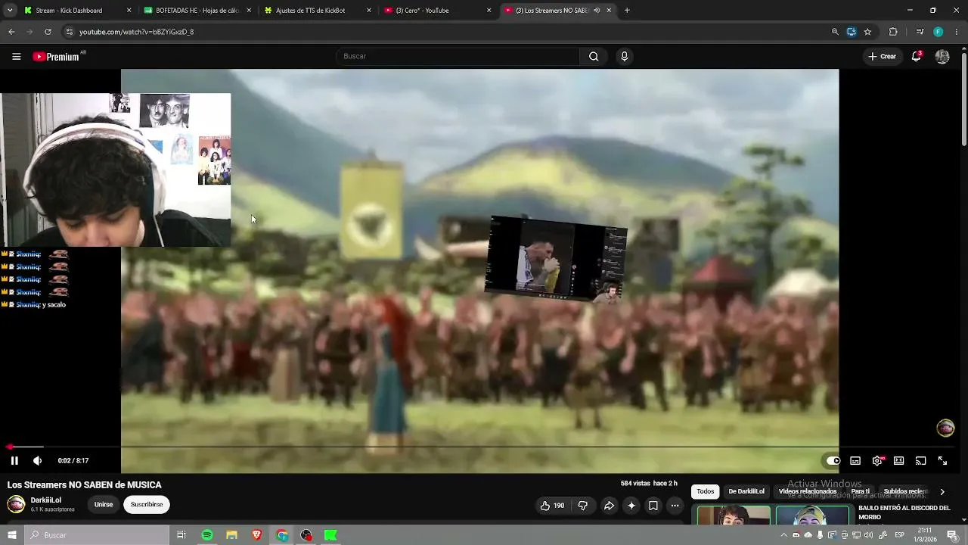The image size is (968, 545).
Task: Share the video with the arrow icon
Action: point(609,506)
